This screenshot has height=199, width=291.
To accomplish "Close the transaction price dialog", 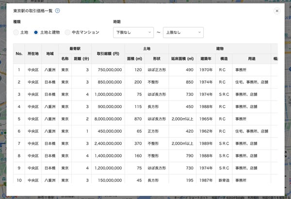I will 277,11.
